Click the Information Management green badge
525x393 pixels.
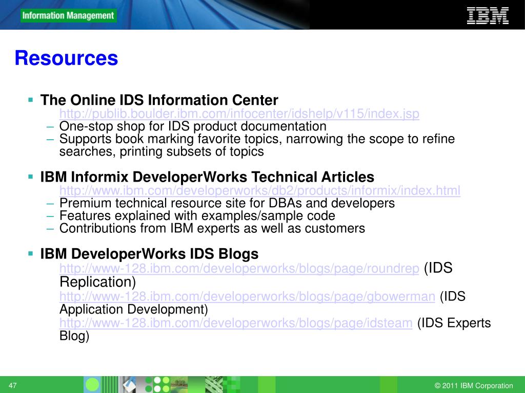[x=68, y=16]
